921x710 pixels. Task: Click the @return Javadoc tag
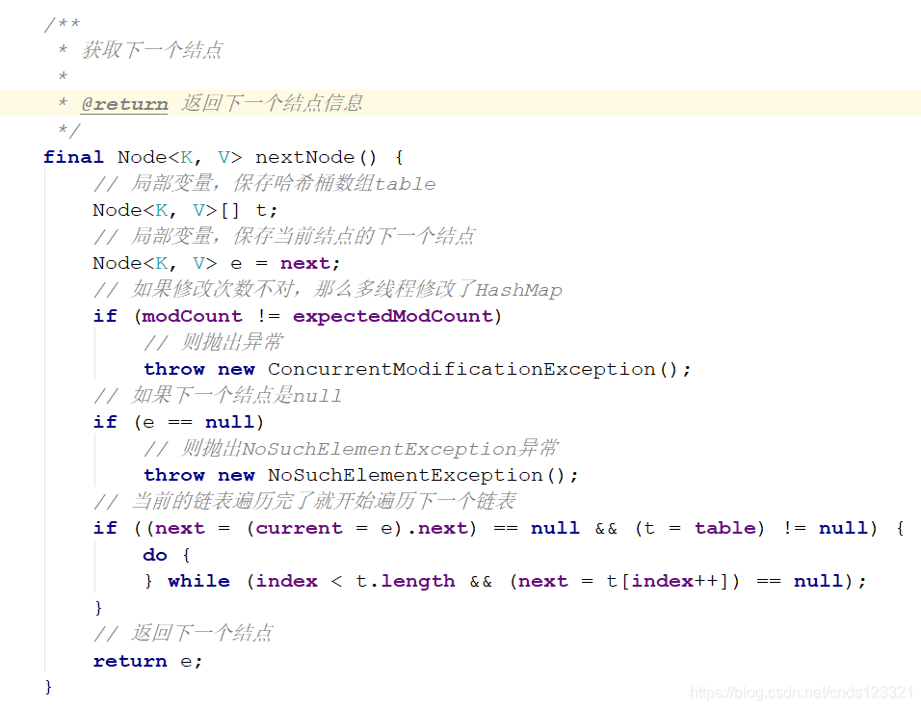(x=124, y=104)
